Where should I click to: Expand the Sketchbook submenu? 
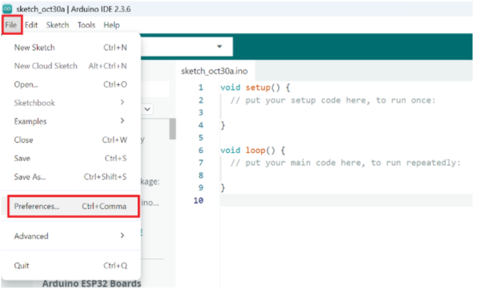click(x=70, y=103)
